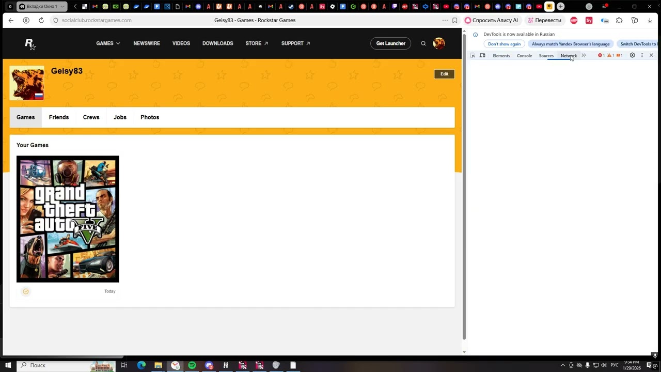Image resolution: width=661 pixels, height=372 pixels.
Task: Click the "Спросить Алису AI" button
Action: tap(491, 20)
